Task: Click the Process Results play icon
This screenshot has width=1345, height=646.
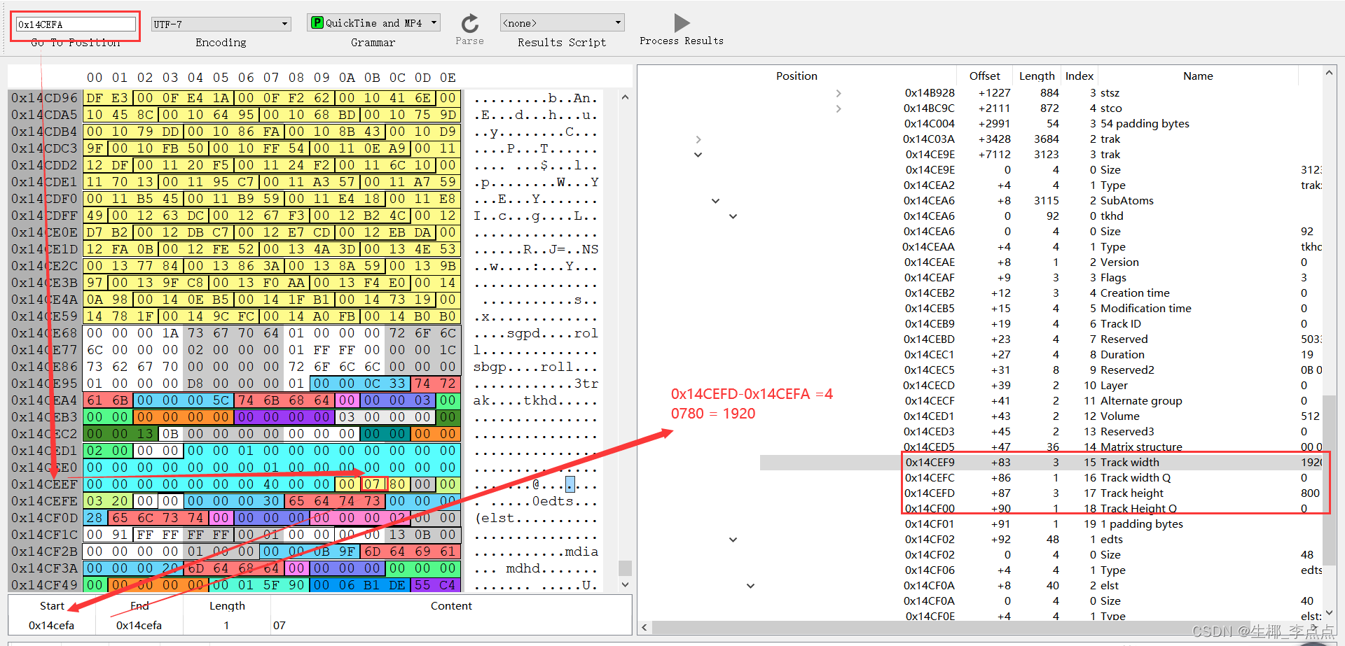Action: [682, 23]
